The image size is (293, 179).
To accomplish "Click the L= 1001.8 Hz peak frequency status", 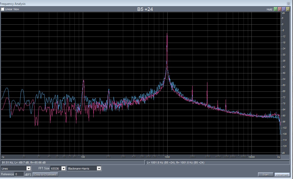I will 176,162.
